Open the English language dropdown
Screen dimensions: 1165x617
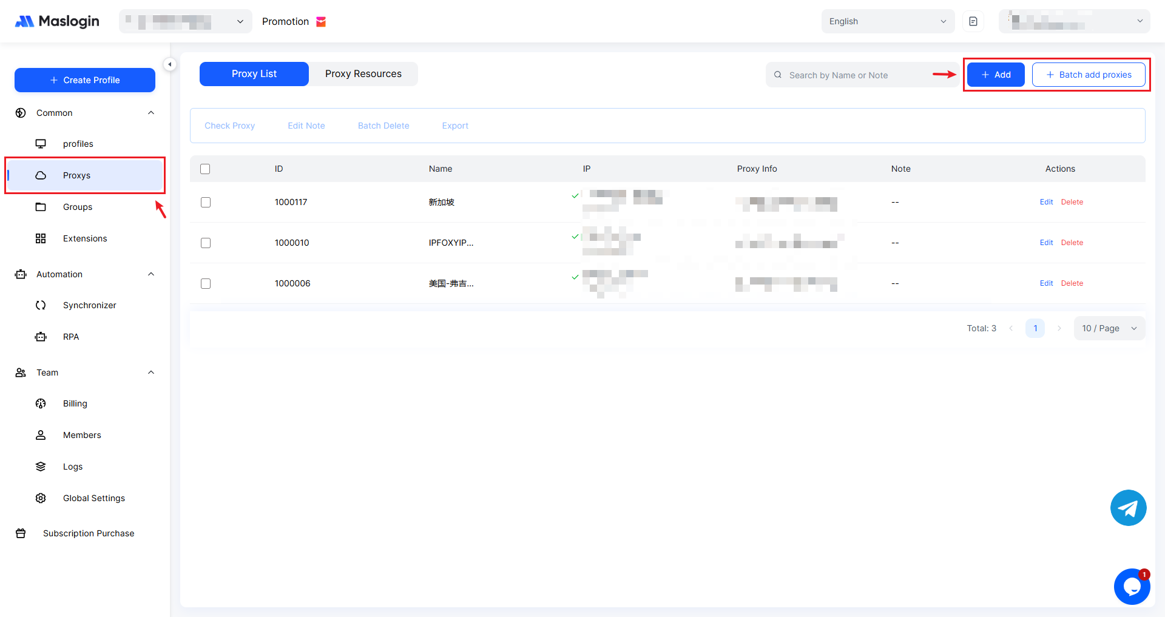click(x=887, y=21)
